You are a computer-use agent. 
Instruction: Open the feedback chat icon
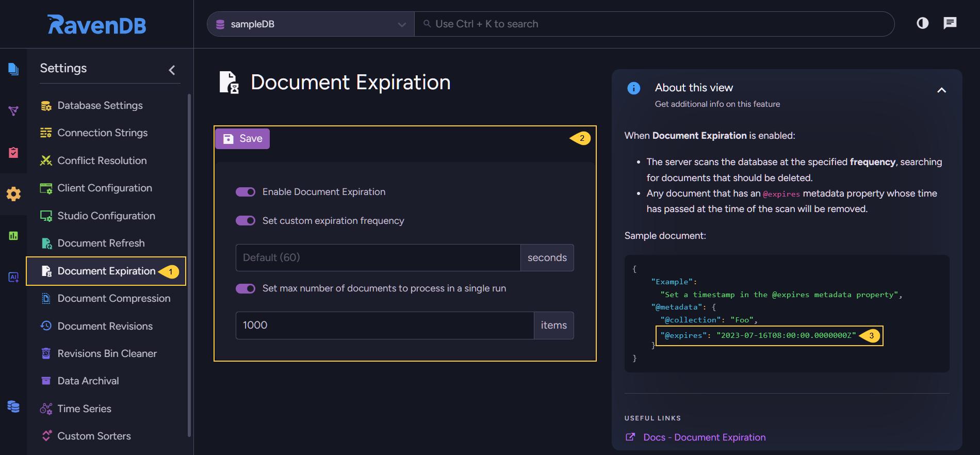point(950,23)
